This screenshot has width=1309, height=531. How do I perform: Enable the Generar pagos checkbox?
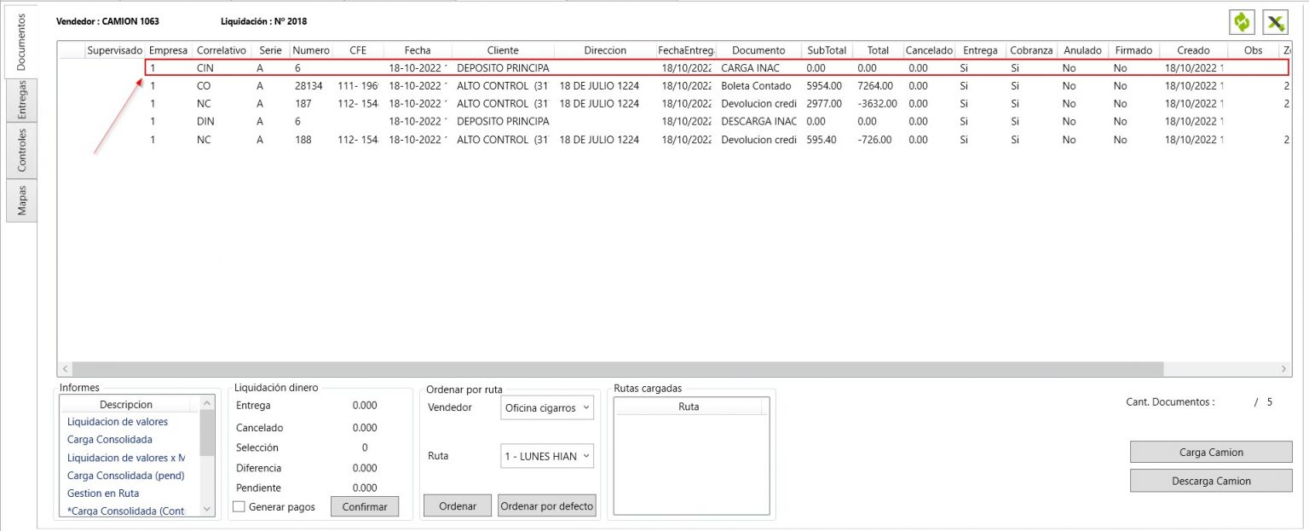pyautogui.click(x=239, y=506)
